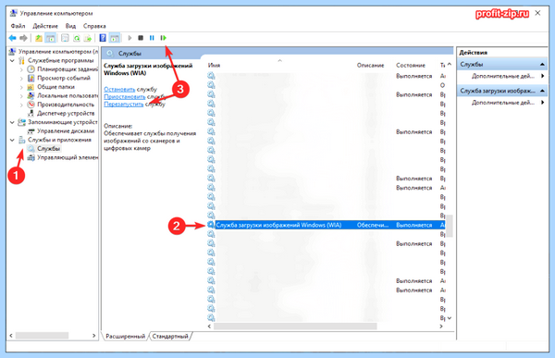Screen dimensions: 555x358
Task: Toggle the Show/Hide Action Pane toolbar icon
Action: 115,38
